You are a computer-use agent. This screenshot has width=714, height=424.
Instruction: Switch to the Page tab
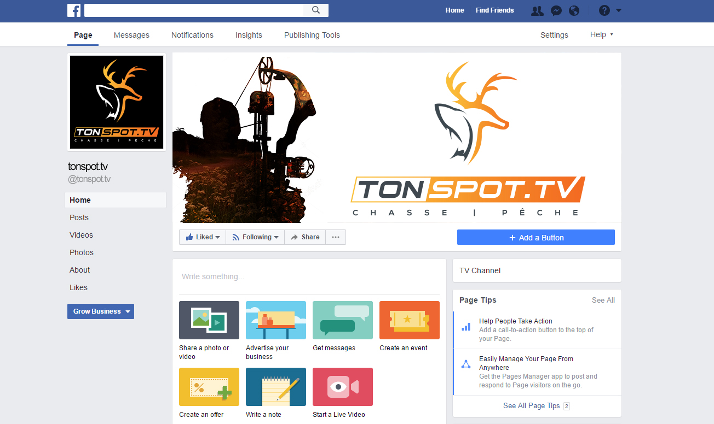click(x=83, y=35)
